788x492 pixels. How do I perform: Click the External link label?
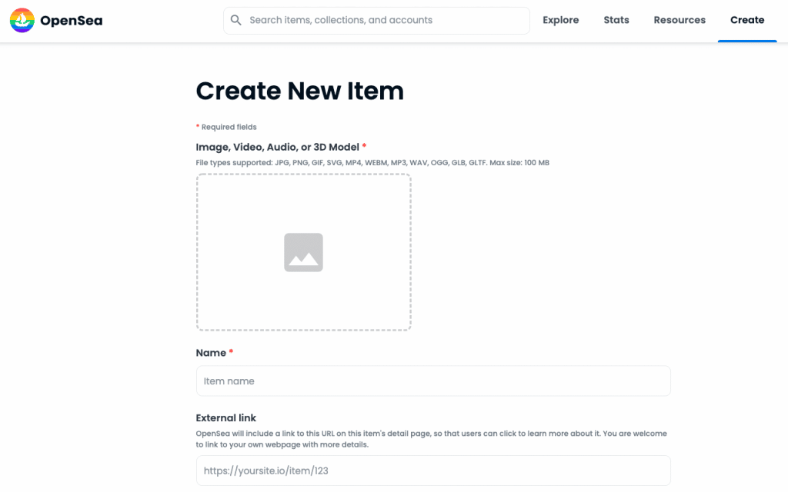225,417
